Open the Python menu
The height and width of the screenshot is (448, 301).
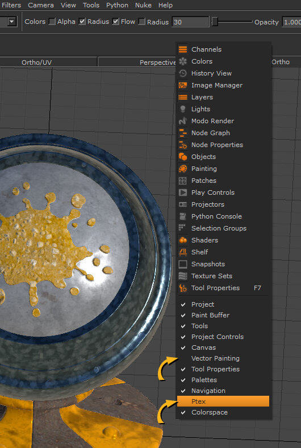(x=117, y=5)
